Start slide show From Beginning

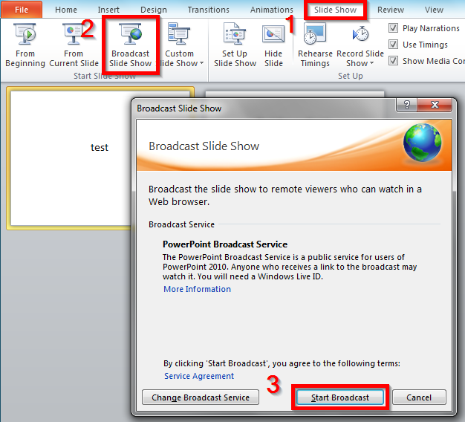coord(25,45)
